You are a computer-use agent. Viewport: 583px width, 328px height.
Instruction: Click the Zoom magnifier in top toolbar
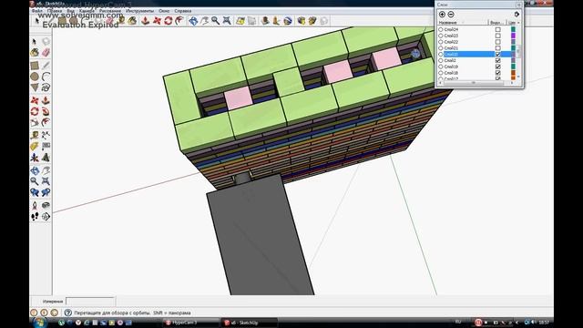click(x=216, y=21)
